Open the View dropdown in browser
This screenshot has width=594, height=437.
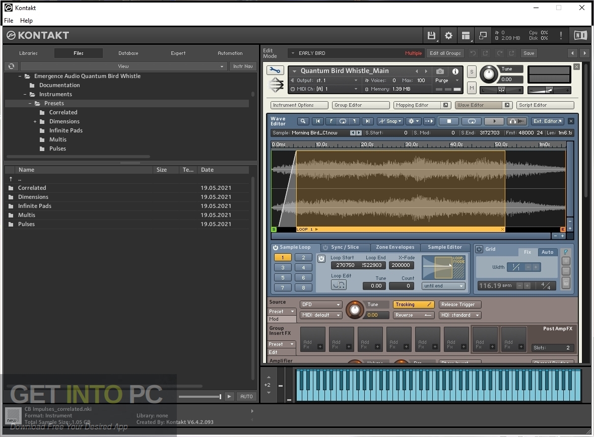click(x=123, y=66)
